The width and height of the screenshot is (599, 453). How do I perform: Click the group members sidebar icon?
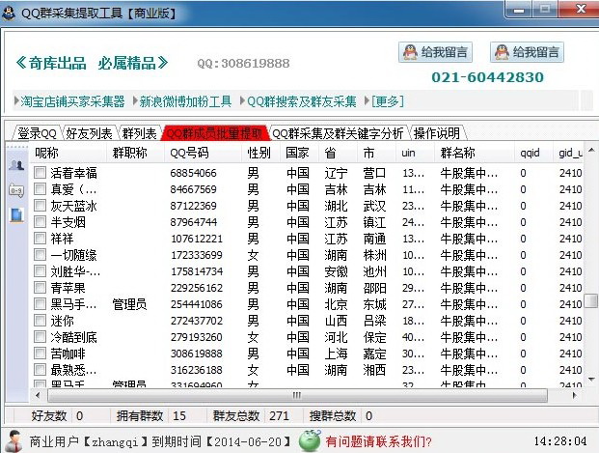[16, 165]
